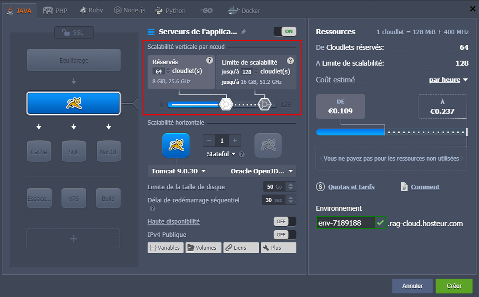Switch to the PHP tab
Screen dimensions: 479x297
(x=55, y=11)
